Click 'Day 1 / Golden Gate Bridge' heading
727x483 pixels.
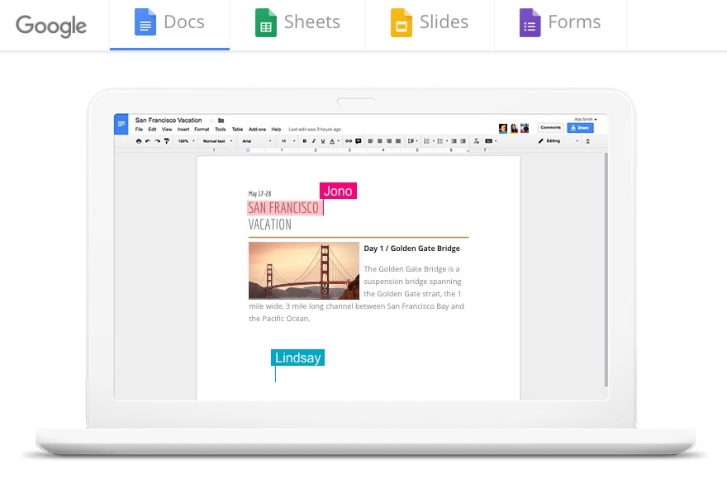pyautogui.click(x=411, y=249)
